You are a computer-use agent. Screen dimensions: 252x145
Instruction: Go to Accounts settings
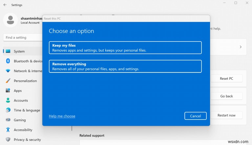23,100
